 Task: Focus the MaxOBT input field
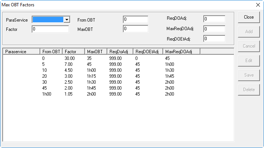point(136,29)
